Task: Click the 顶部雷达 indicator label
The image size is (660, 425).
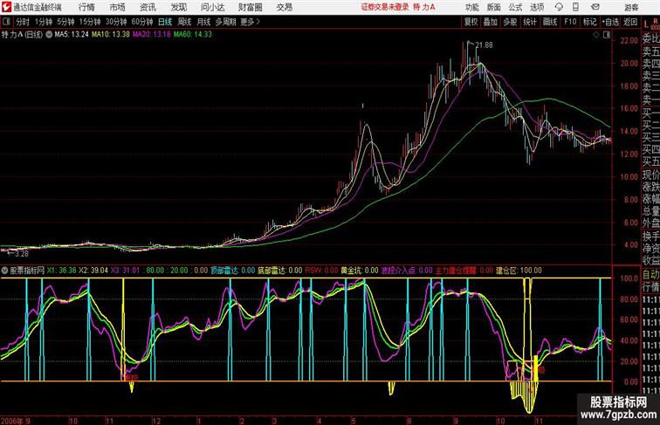Action: click(226, 271)
